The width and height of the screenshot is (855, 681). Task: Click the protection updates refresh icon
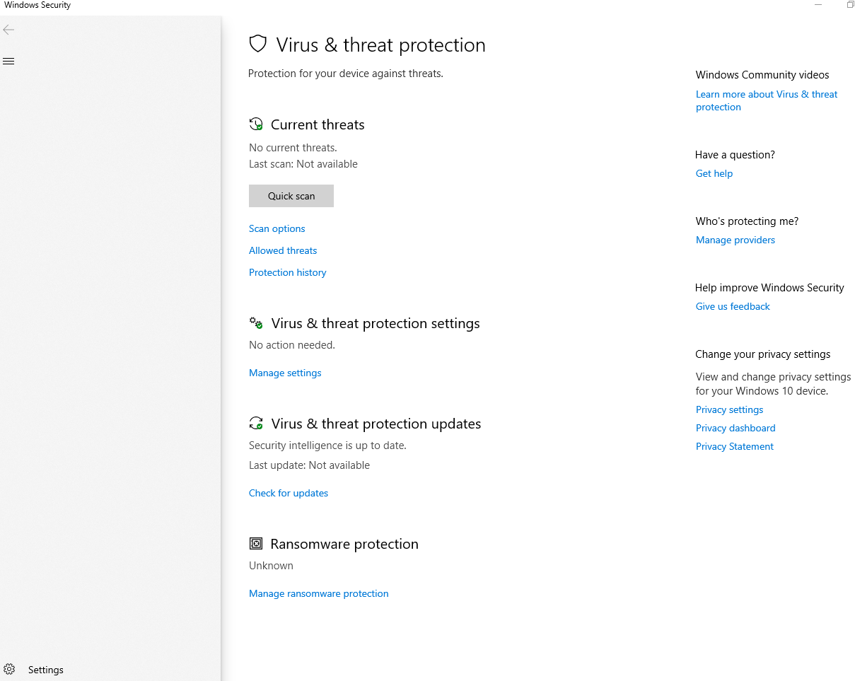point(256,424)
